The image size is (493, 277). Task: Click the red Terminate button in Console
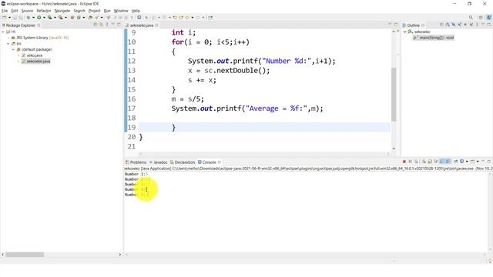[404, 162]
